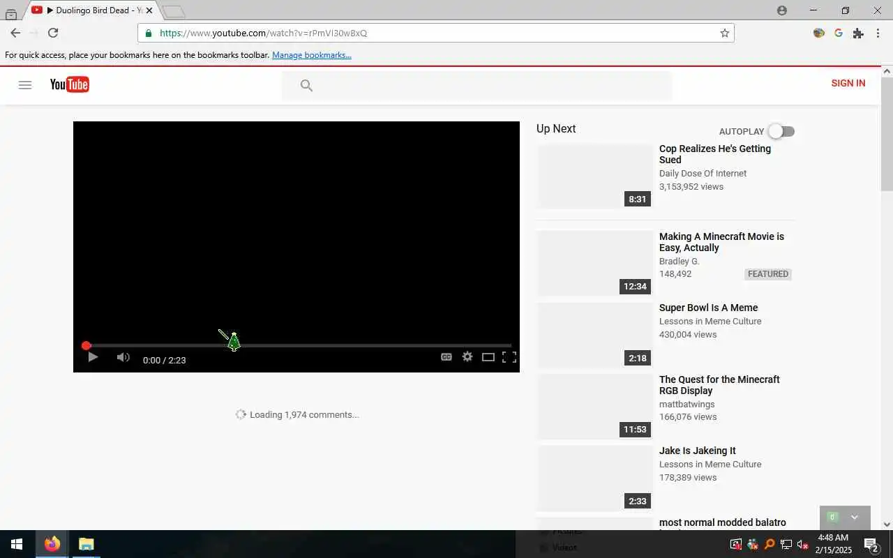Open the Cop Realizes He's Getting Sued video
893x558 pixels.
click(x=715, y=154)
